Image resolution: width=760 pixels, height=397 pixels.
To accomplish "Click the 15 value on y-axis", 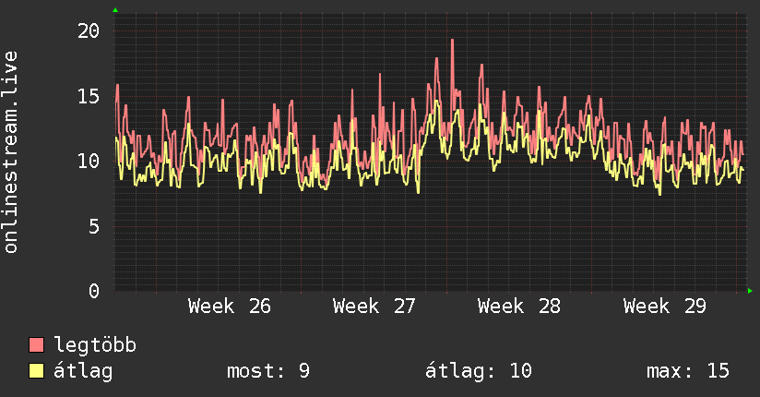I will pyautogui.click(x=89, y=96).
